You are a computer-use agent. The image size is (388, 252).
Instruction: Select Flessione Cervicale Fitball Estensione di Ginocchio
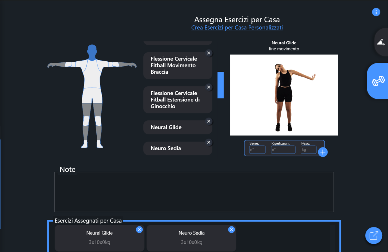[178, 100]
